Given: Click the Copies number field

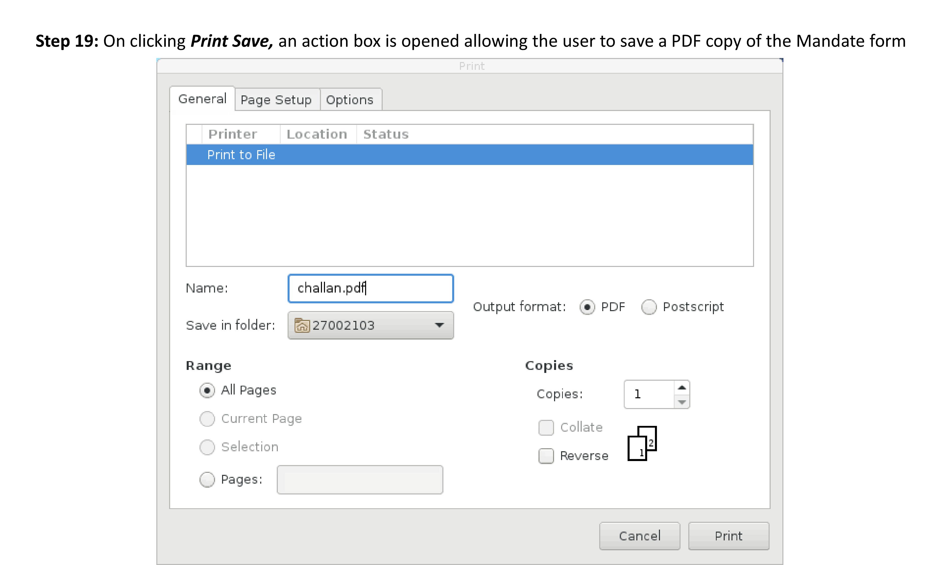Looking at the screenshot, I should [x=649, y=394].
